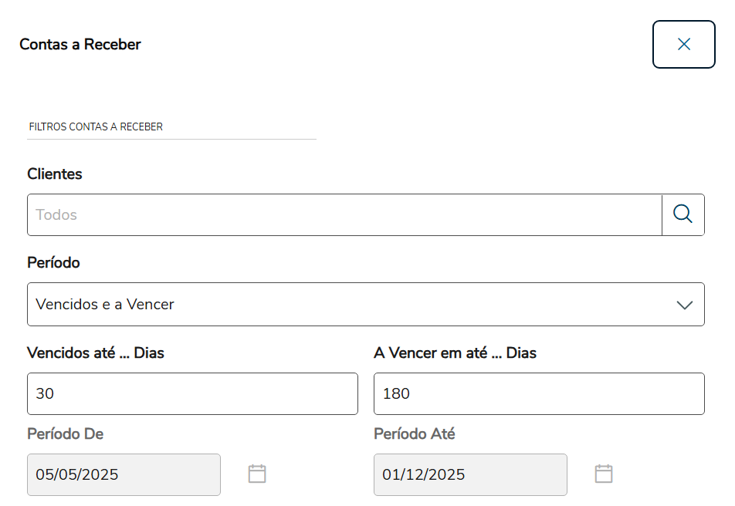
Task: Click the "A Vencer em até ... Dias" label
Action: point(455,353)
